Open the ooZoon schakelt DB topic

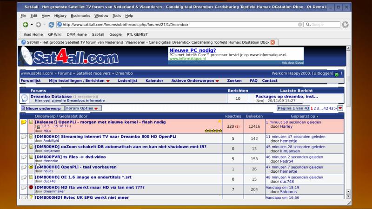[120, 147]
